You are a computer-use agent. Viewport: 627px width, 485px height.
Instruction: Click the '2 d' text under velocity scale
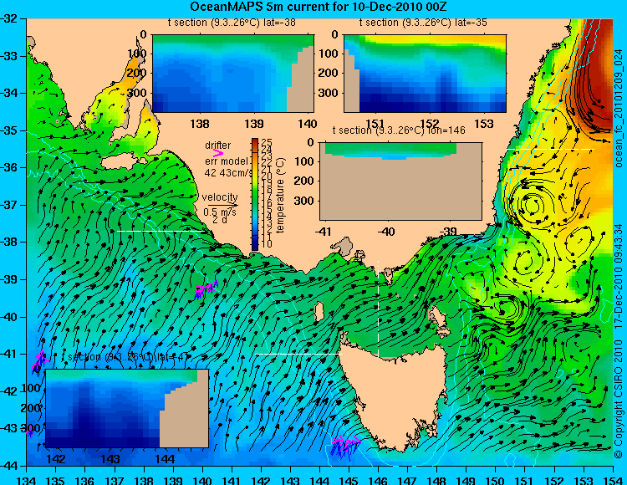[x=220, y=220]
